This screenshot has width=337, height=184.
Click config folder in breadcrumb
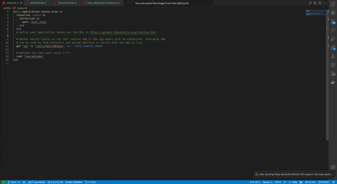click(7, 8)
